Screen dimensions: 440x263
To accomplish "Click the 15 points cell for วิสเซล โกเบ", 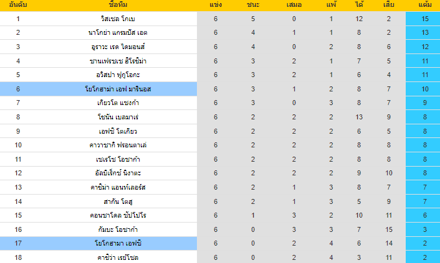I will (x=425, y=19).
